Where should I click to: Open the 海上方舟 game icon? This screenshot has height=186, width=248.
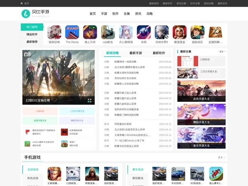[90, 32]
